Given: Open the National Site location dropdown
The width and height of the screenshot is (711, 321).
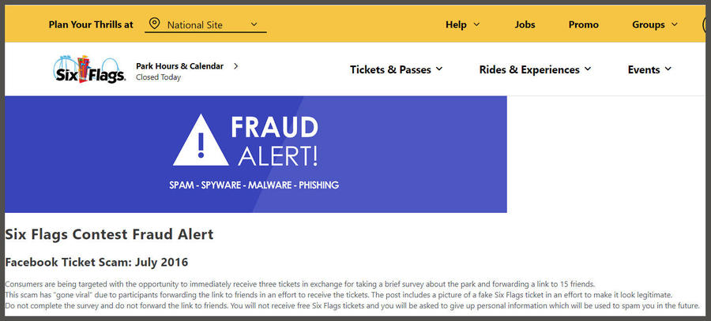Looking at the screenshot, I should (x=205, y=24).
